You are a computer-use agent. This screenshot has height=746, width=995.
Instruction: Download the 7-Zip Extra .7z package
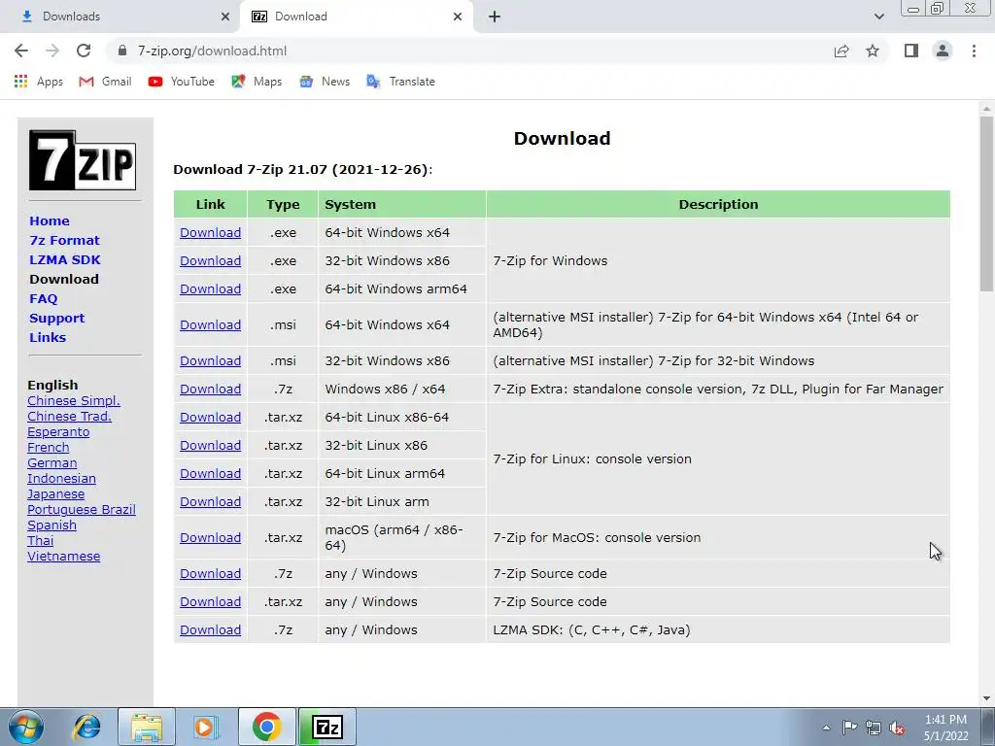coord(210,389)
